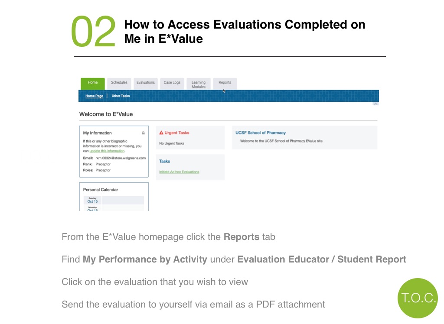Open the Evaluations tab
This screenshot has height=324, width=444.
coord(146,84)
